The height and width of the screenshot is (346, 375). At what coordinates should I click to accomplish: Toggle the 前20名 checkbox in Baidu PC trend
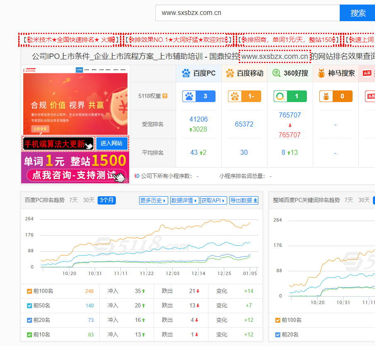[x=29, y=320]
